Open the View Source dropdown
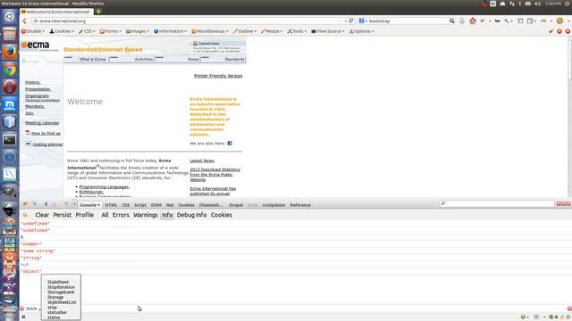The height and width of the screenshot is (321, 572). click(328, 31)
